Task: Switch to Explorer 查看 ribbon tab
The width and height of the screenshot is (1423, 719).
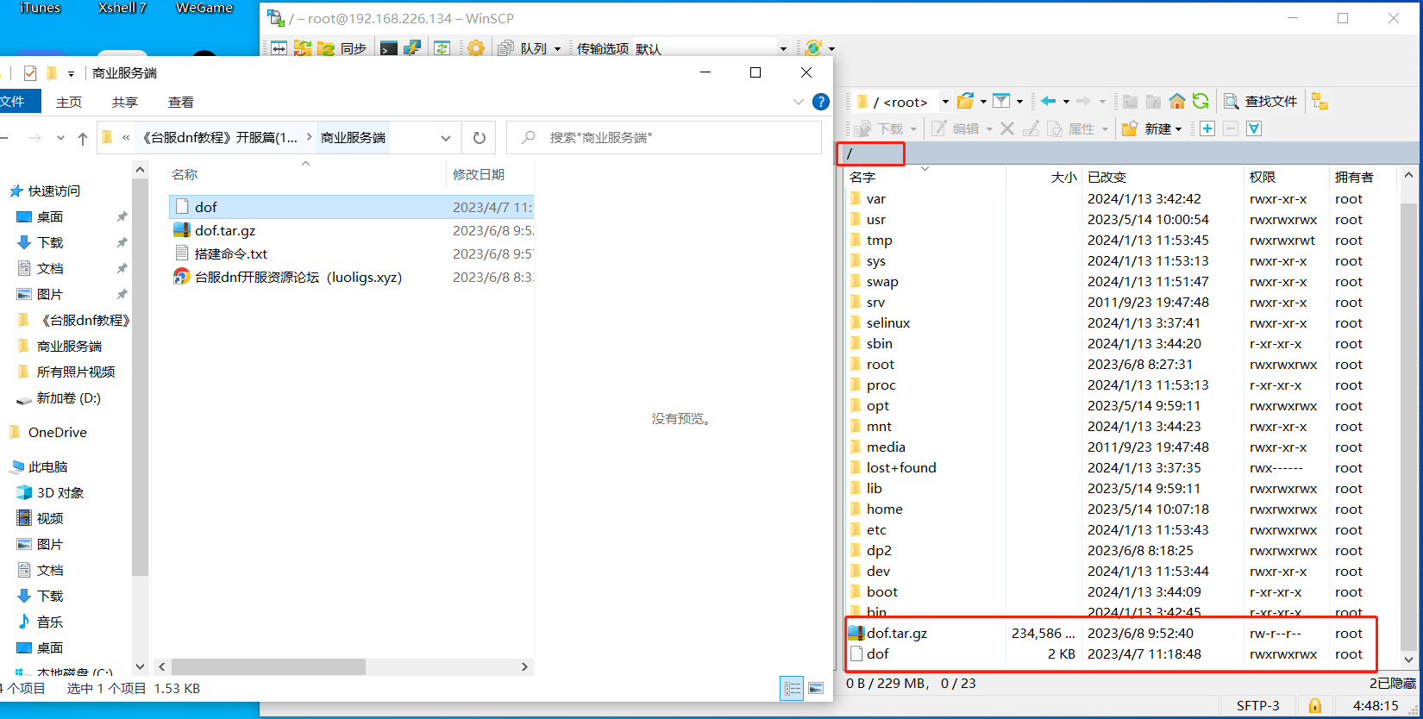Action: (181, 102)
